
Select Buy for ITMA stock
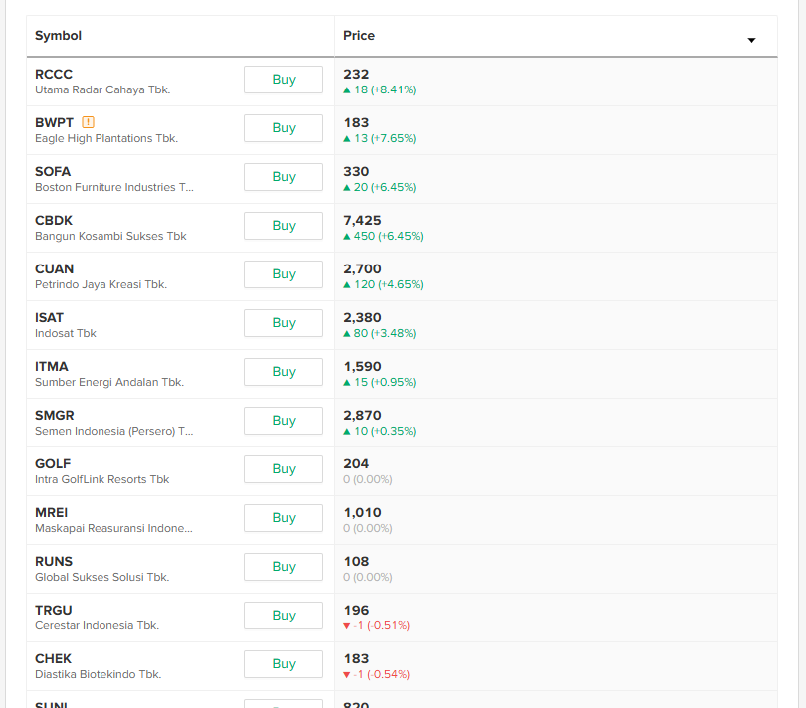(284, 372)
